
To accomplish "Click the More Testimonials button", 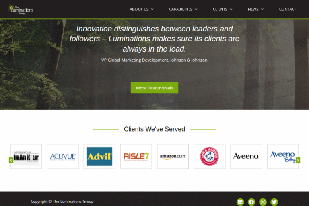I will [154, 88].
